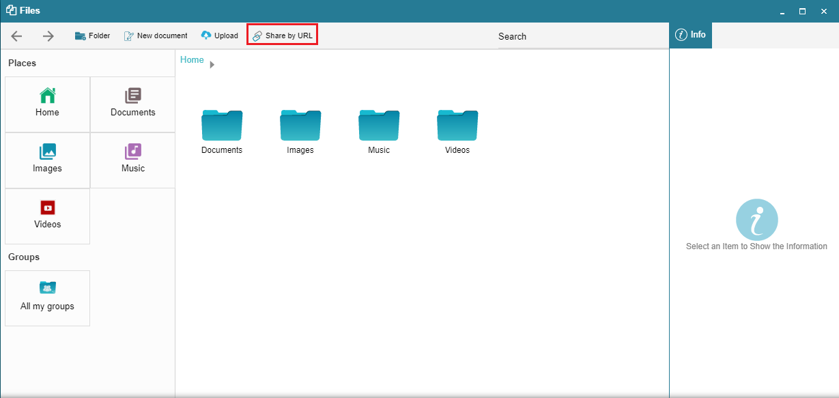Navigate back with the left arrow
The image size is (839, 398).
(16, 35)
